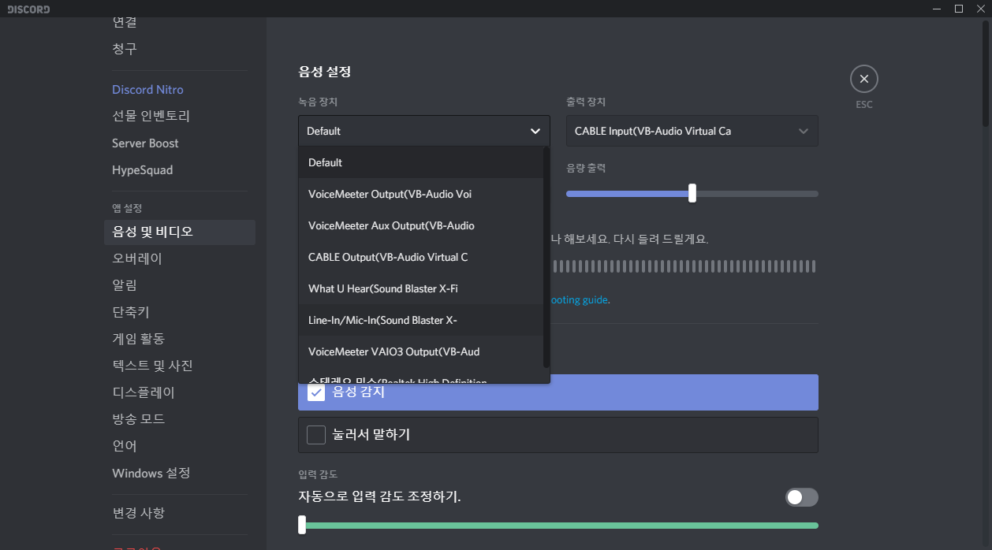Choose VoiceMeeter Output(VB-Audio Voi option
Image resolution: width=992 pixels, height=550 pixels.
click(x=420, y=194)
